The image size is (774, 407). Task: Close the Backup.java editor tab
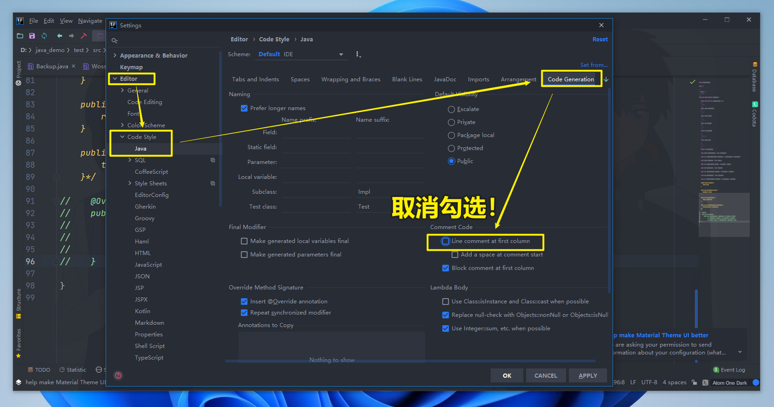(x=73, y=66)
